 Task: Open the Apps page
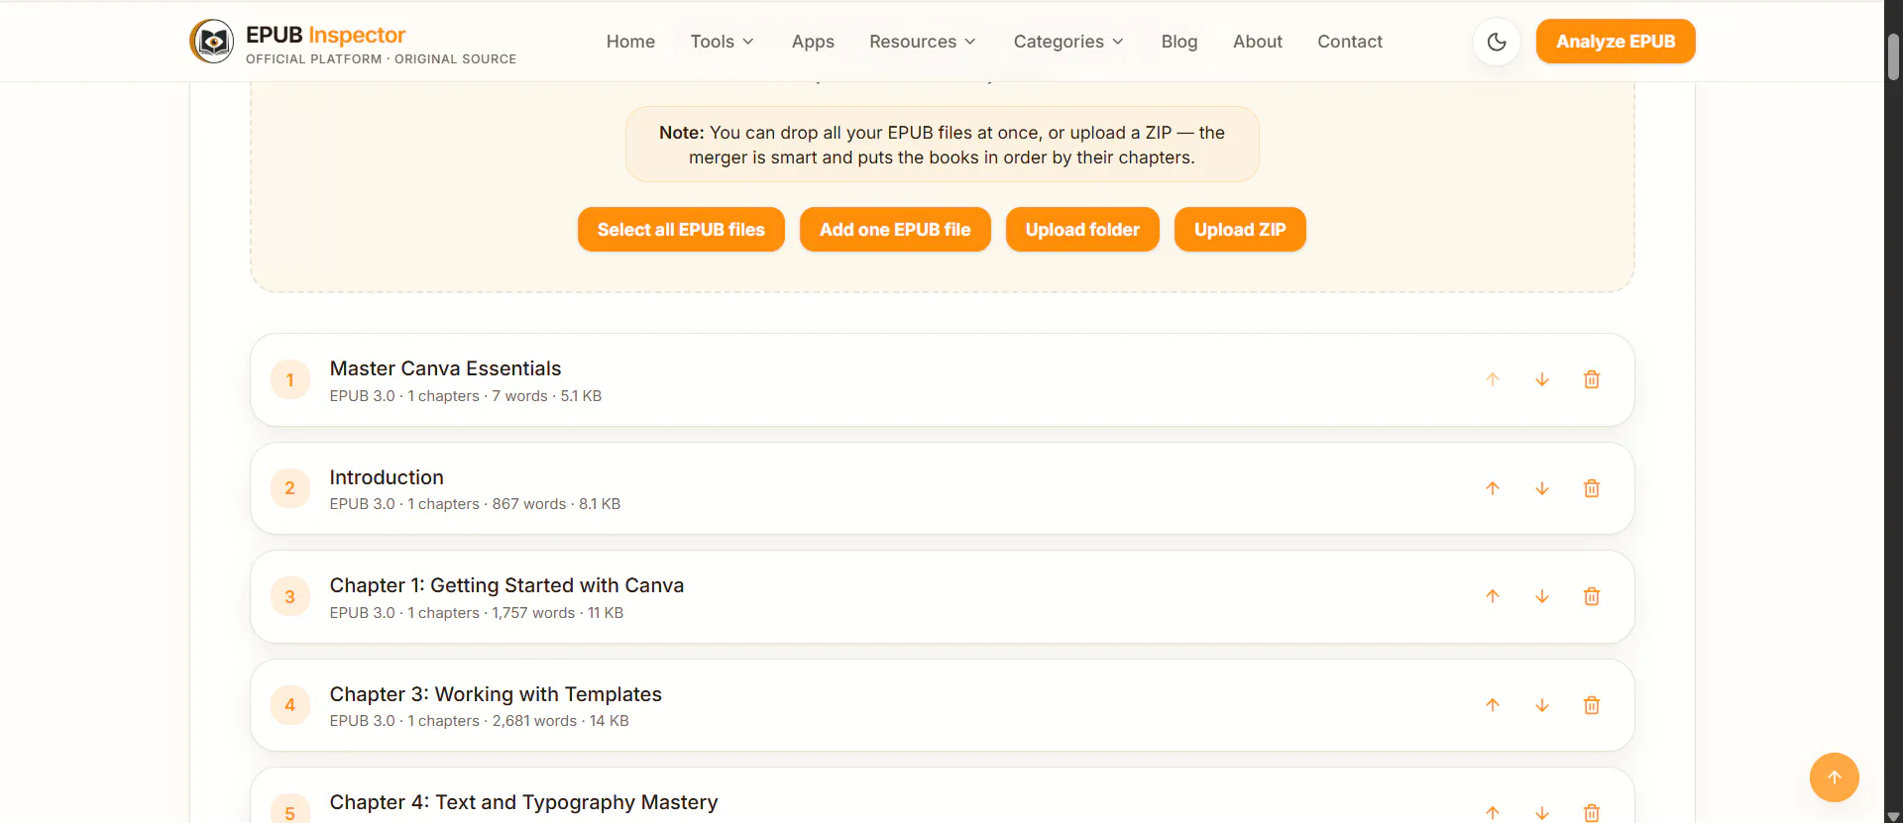tap(813, 42)
